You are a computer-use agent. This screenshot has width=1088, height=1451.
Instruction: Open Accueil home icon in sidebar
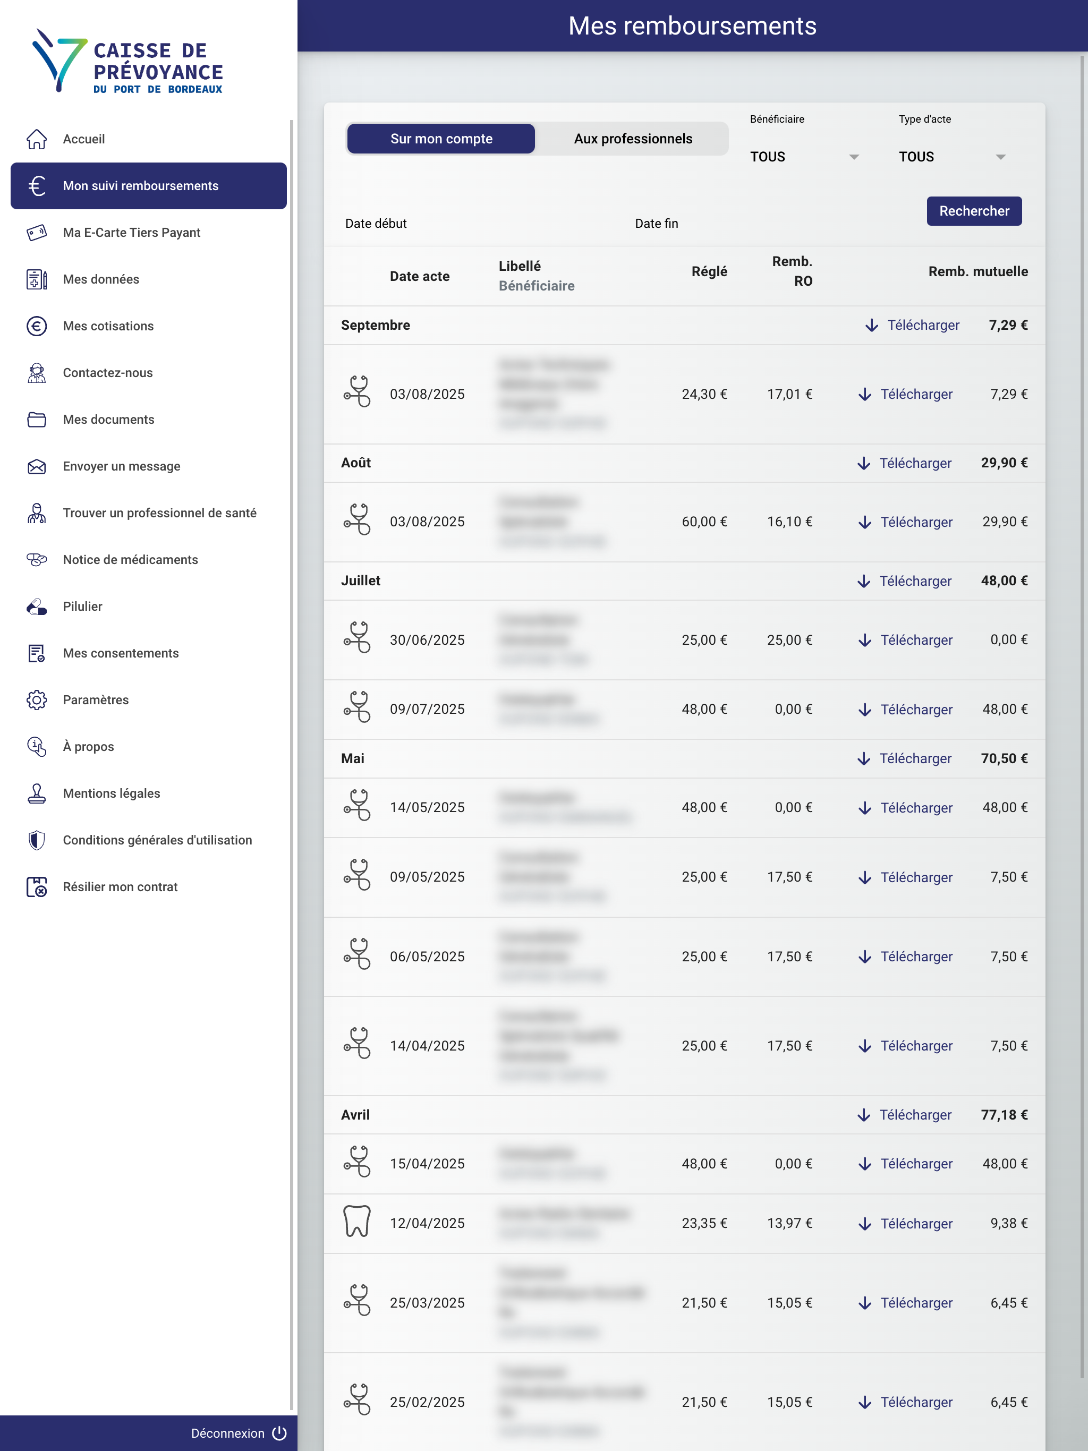point(37,139)
